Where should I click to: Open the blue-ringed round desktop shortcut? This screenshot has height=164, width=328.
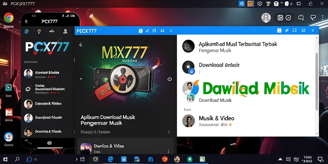pyautogui.click(x=9, y=137)
